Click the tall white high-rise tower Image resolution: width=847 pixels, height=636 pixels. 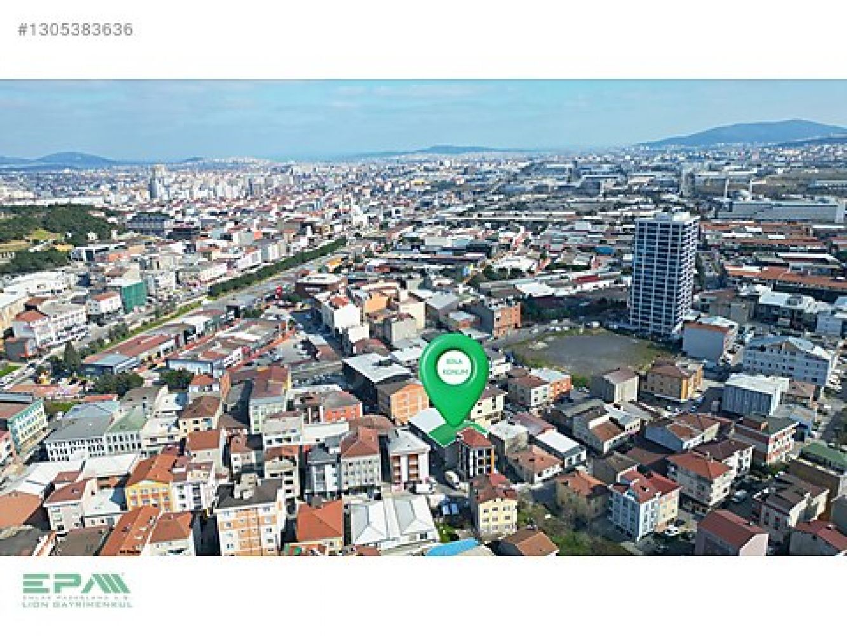pyautogui.click(x=663, y=273)
